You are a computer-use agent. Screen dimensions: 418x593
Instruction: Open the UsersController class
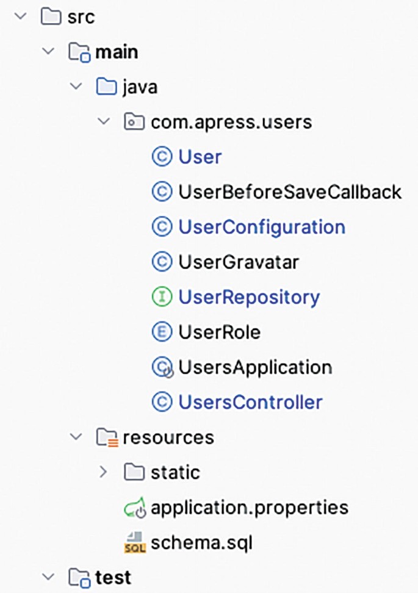coord(250,401)
